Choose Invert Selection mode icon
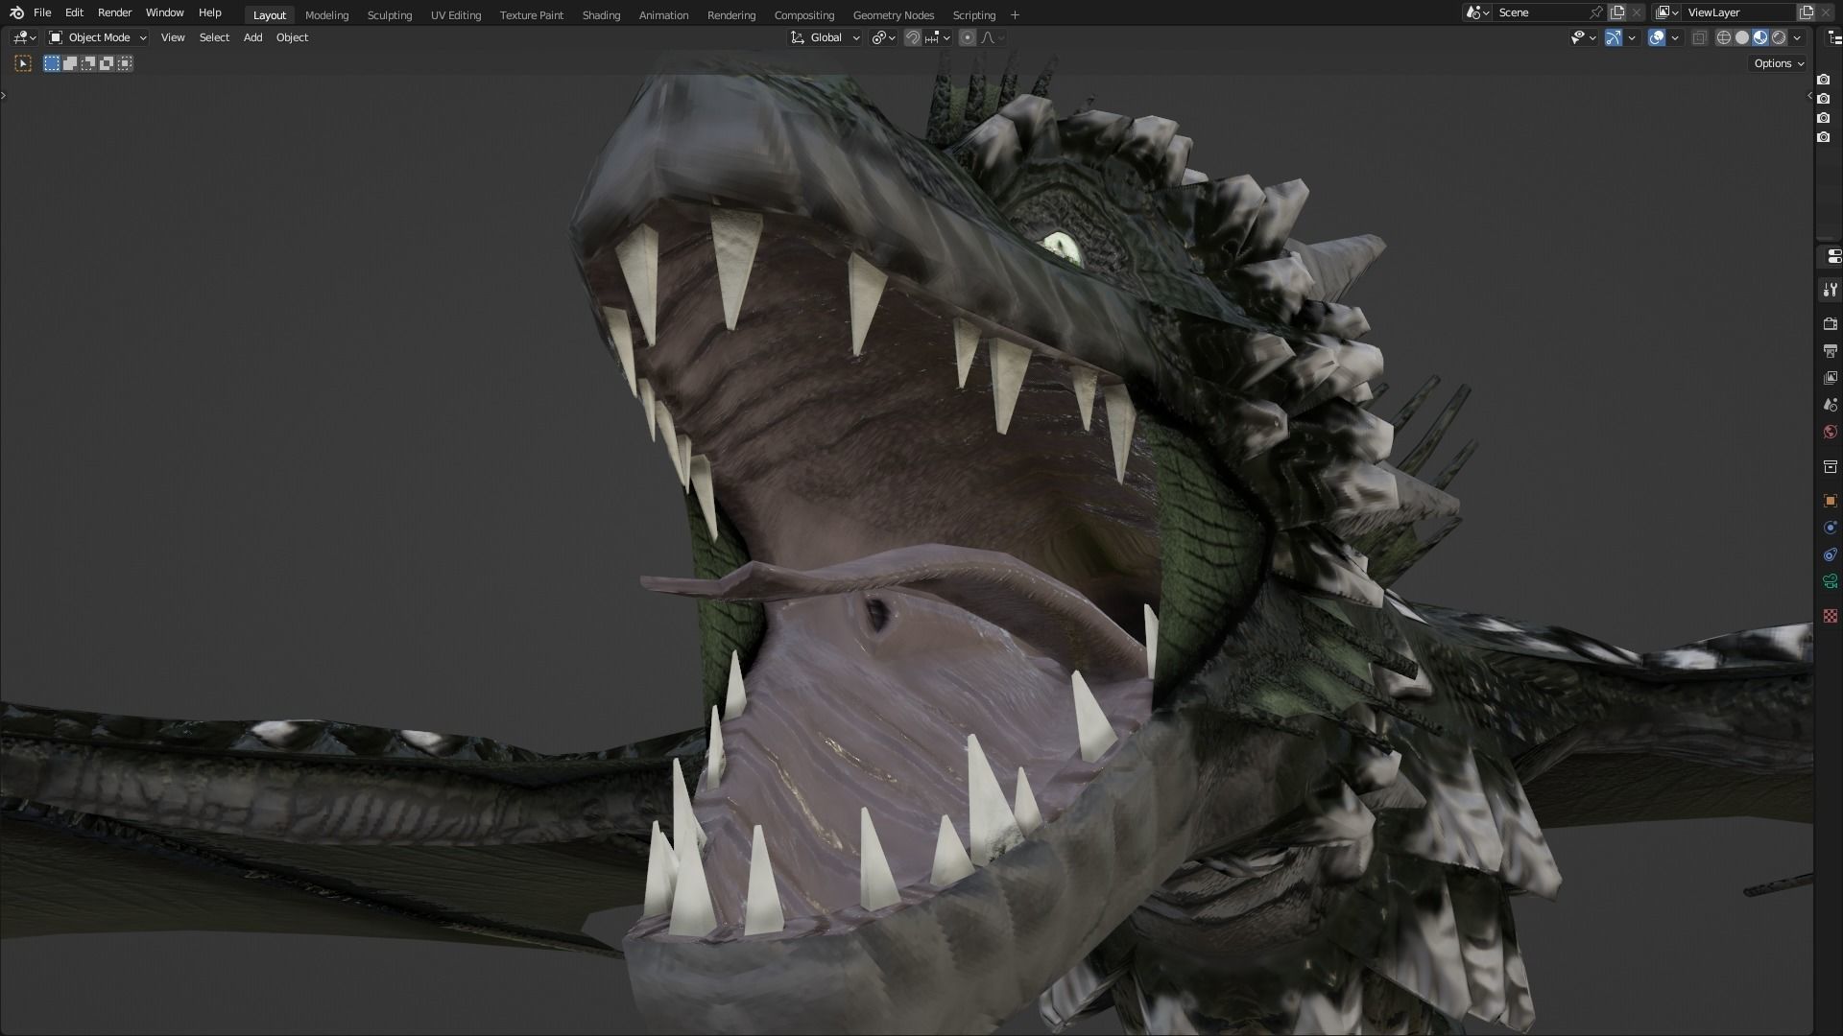 107,63
